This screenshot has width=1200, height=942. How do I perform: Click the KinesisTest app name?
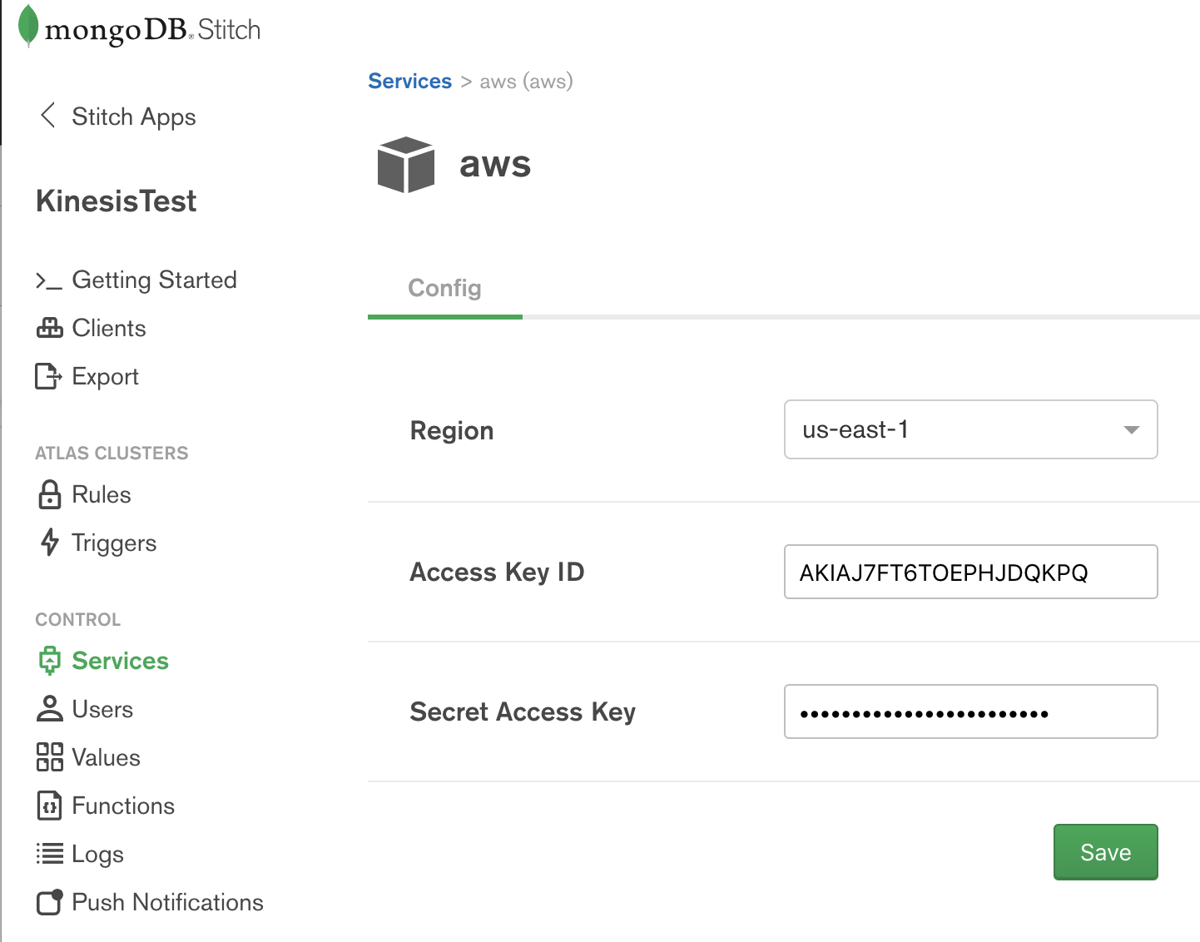pos(117,201)
